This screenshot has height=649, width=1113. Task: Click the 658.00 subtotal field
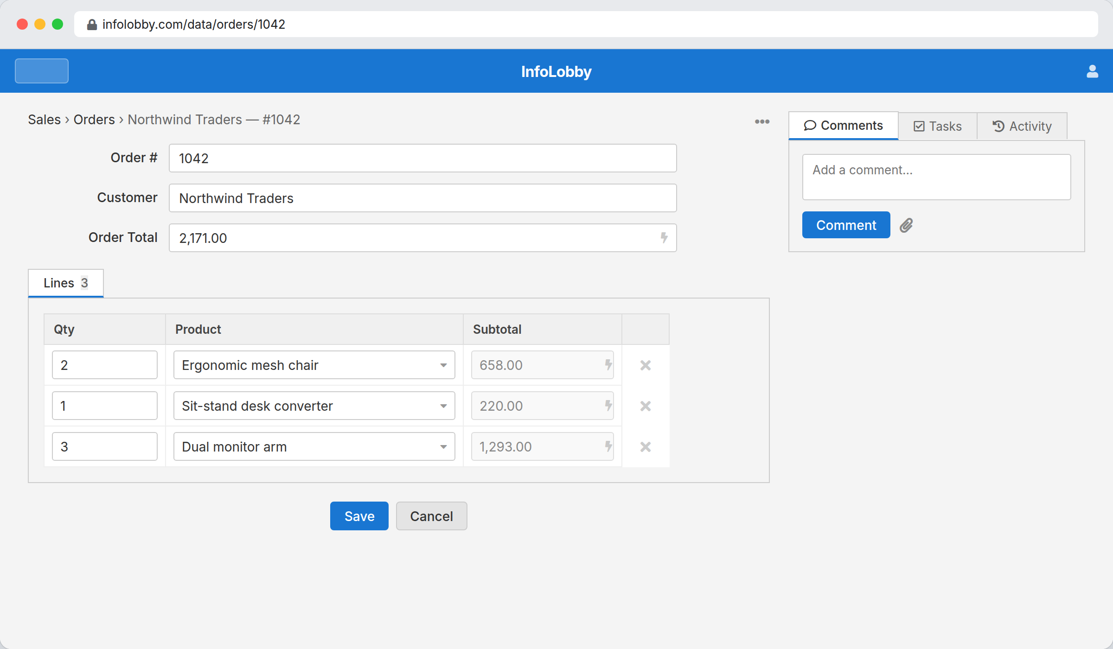tap(542, 365)
